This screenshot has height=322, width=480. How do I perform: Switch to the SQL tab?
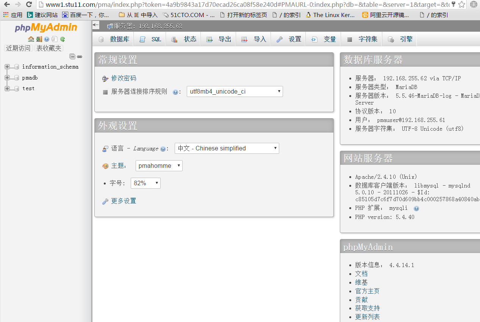click(x=150, y=39)
